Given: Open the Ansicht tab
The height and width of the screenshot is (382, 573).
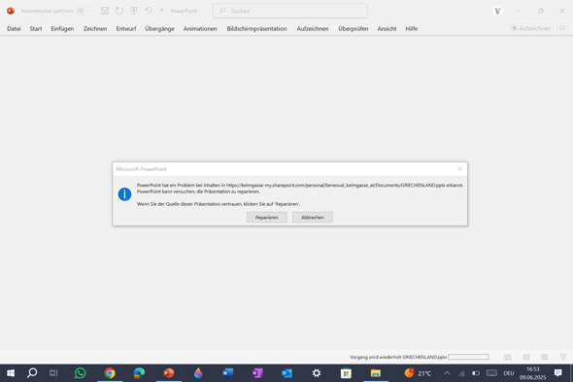Looking at the screenshot, I should [387, 28].
